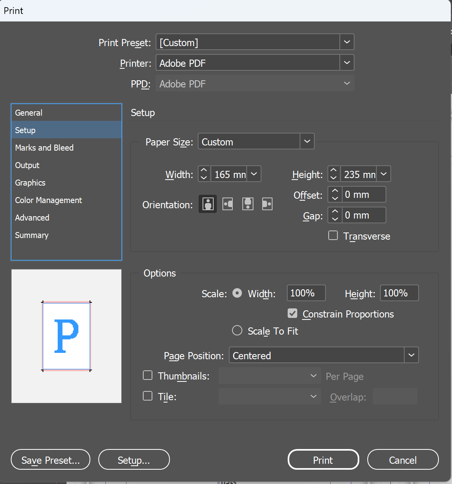
Task: Turn on the Thumbnails checkbox
Action: tap(148, 376)
